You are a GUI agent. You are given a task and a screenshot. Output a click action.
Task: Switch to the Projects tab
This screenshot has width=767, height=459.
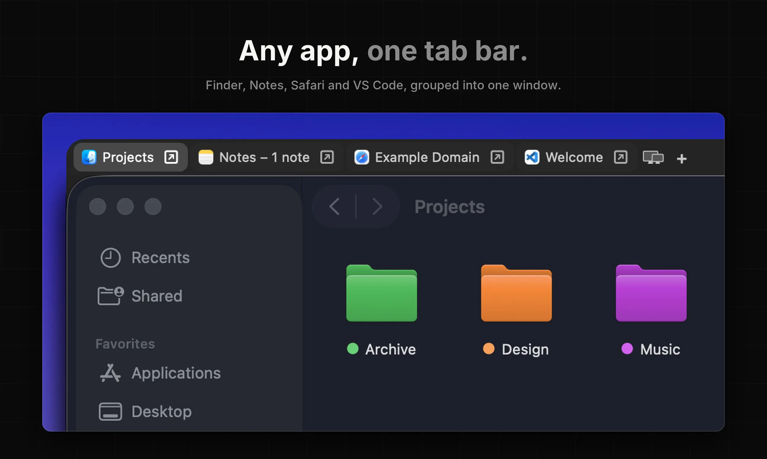click(130, 157)
